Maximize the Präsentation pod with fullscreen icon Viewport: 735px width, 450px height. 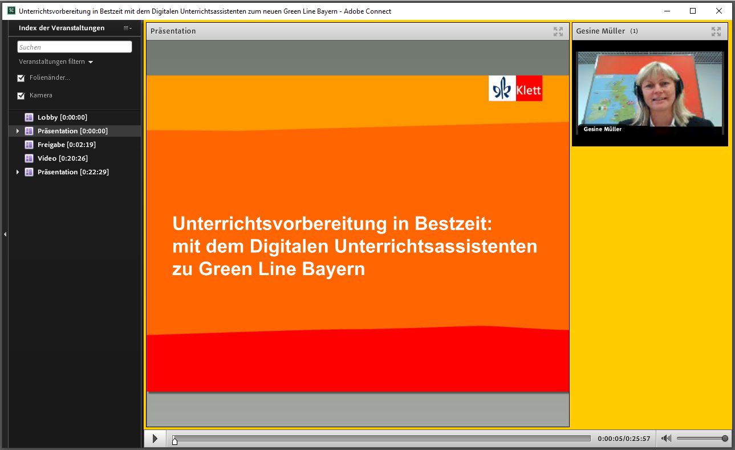558,31
